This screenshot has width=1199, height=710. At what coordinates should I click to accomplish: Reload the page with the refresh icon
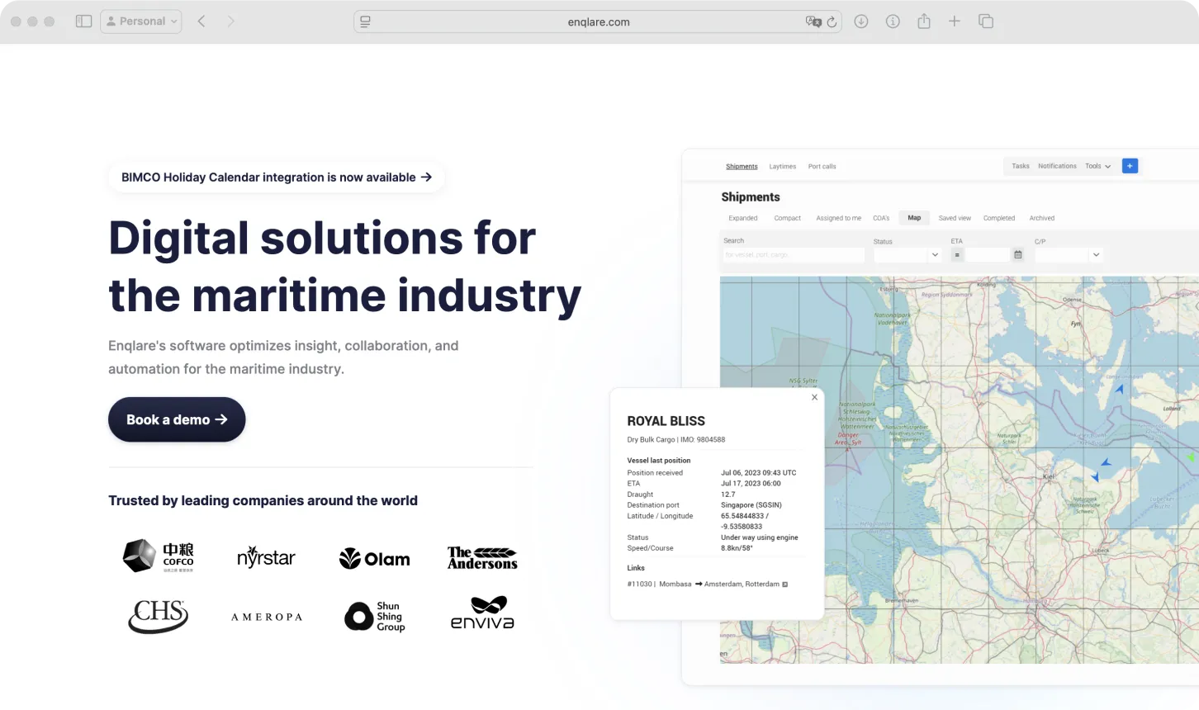[832, 22]
